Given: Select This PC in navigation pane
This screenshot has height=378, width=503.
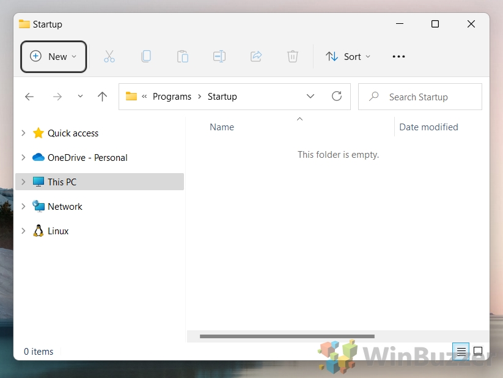Looking at the screenshot, I should coord(100,182).
